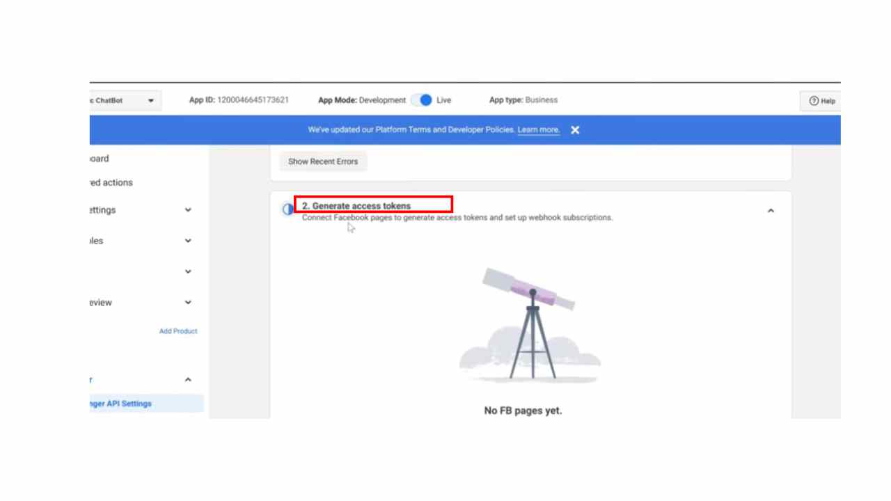
Task: Expand the App Review sidebar section
Action: point(187,303)
